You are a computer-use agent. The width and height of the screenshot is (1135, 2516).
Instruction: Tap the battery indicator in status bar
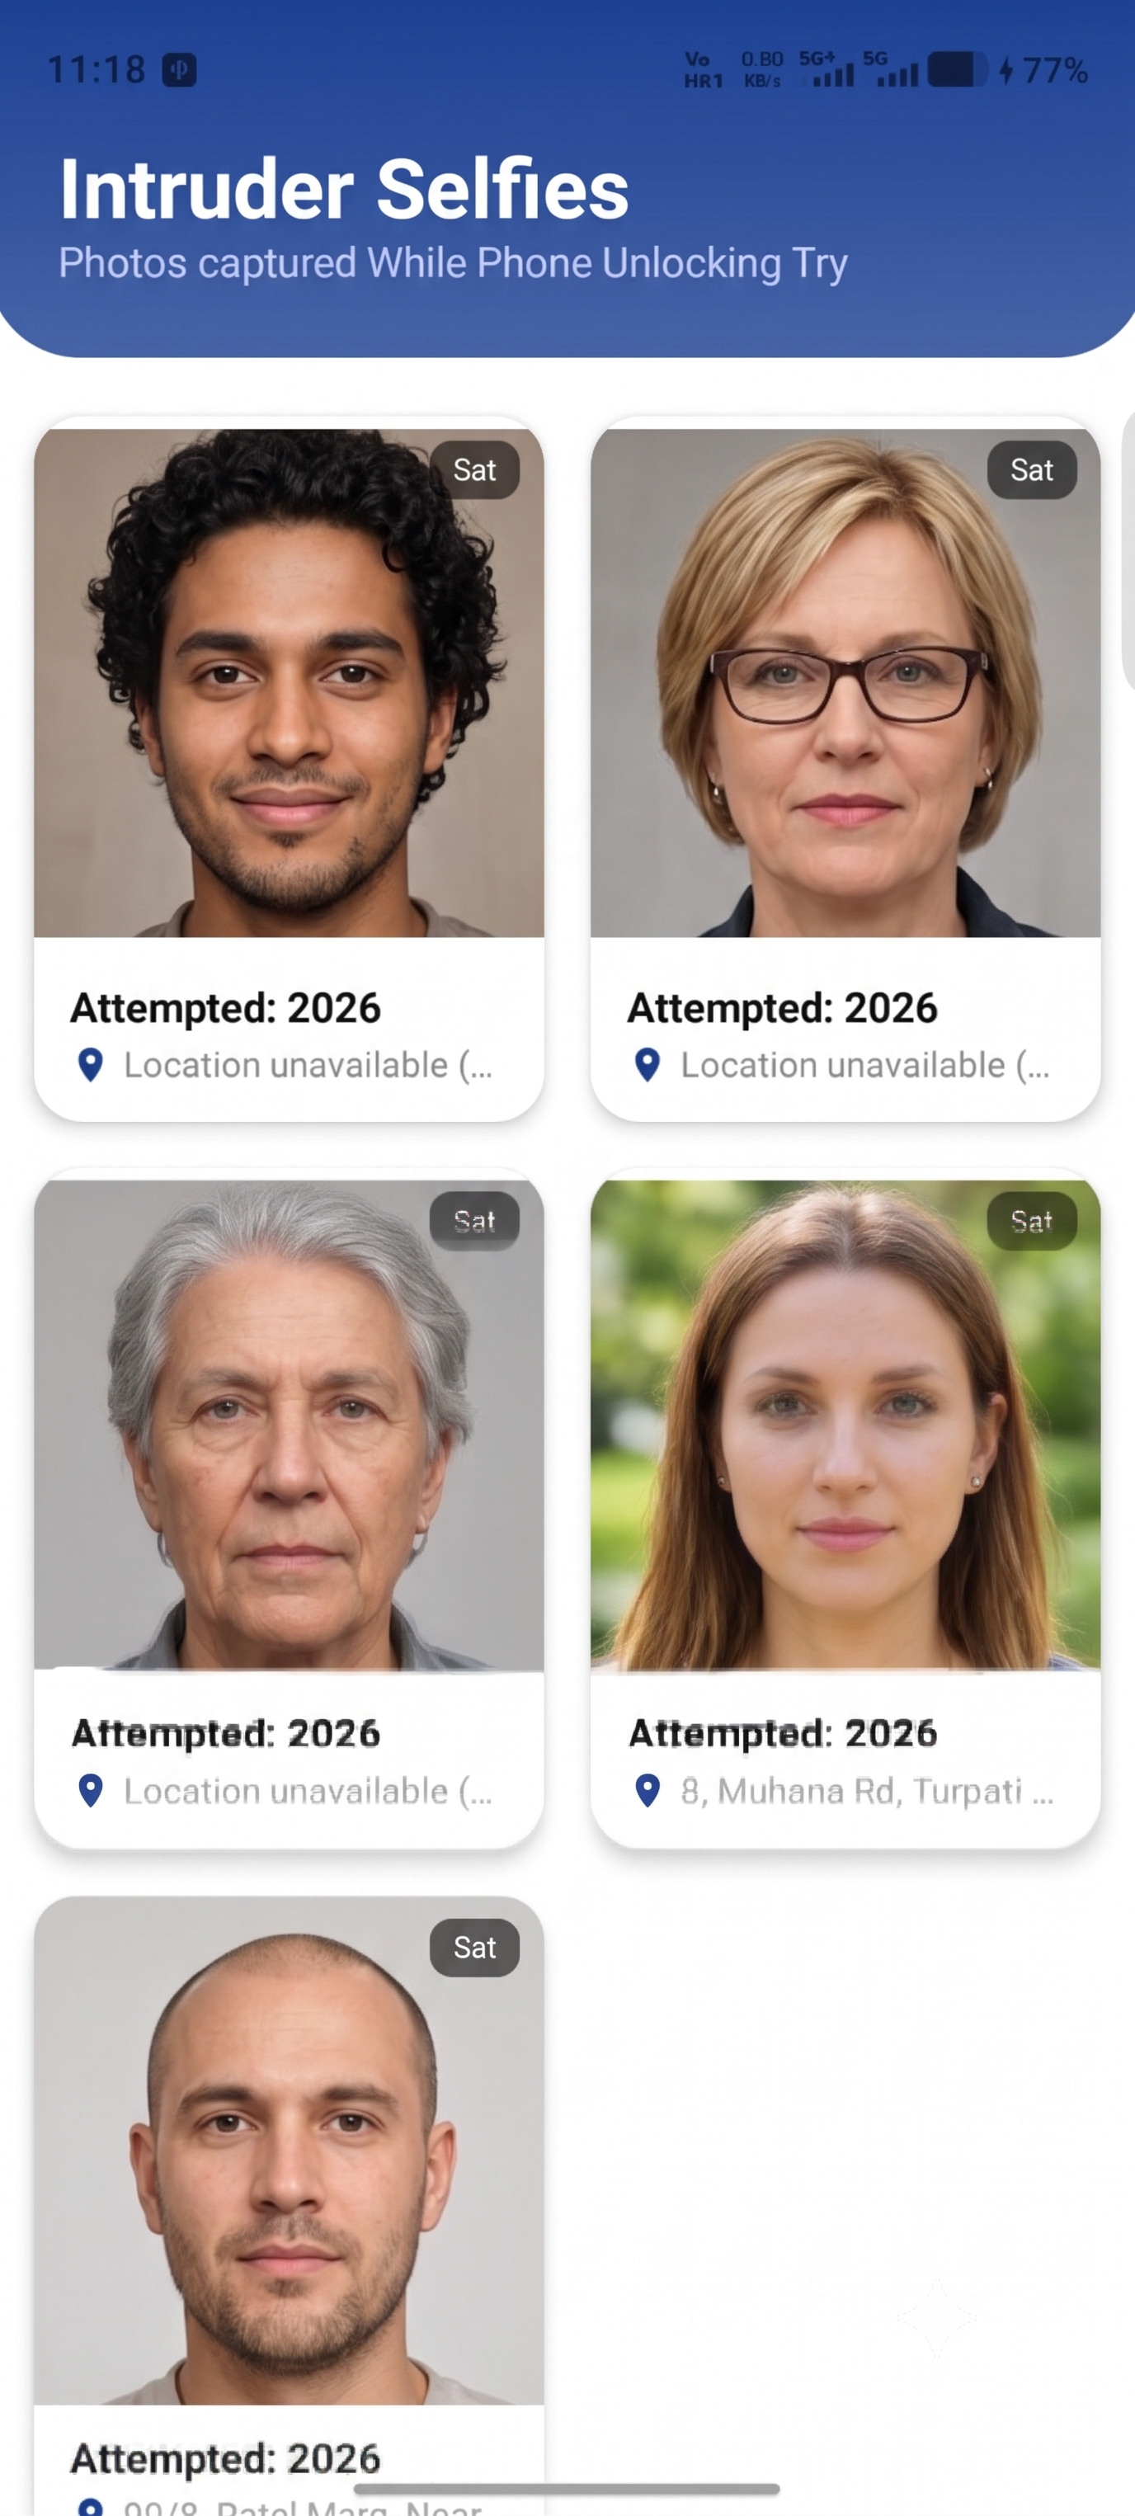[x=957, y=69]
